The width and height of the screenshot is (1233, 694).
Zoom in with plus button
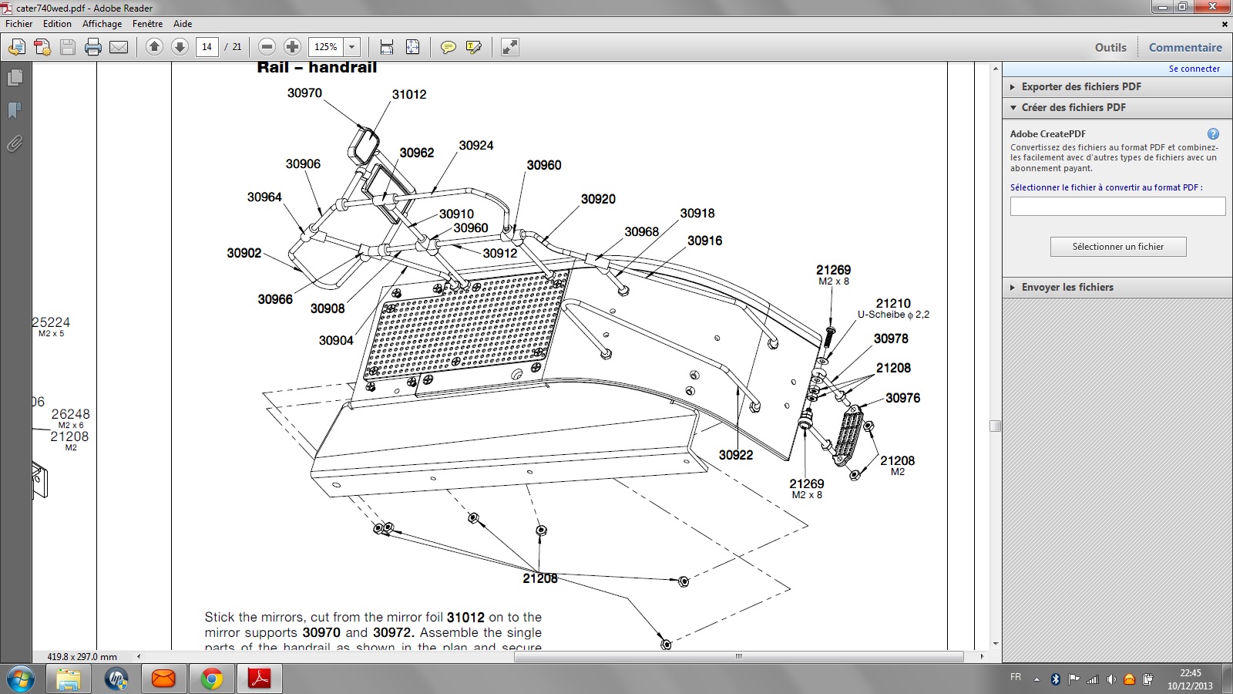(x=292, y=47)
